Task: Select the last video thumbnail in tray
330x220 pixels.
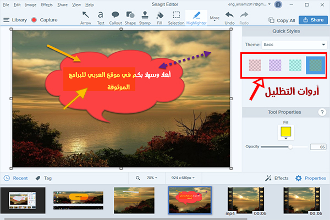Action: click(x=302, y=200)
